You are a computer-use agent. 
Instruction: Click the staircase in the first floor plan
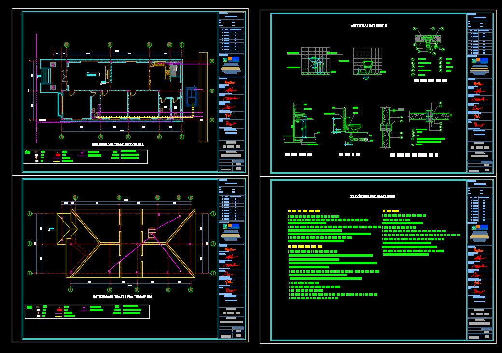45,76
